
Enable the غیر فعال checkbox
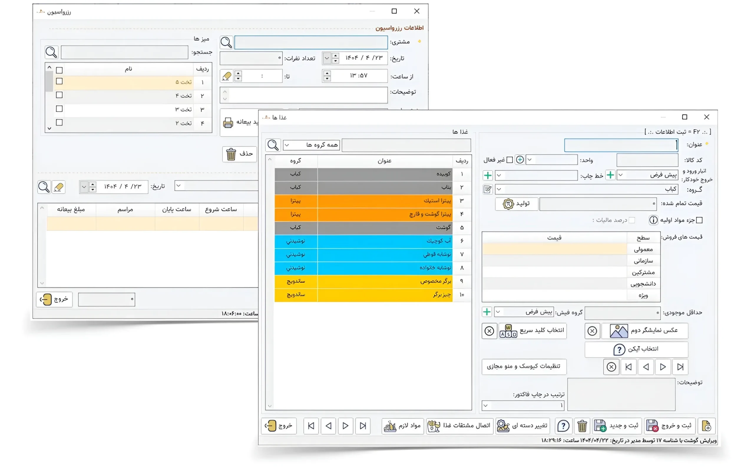[x=510, y=160]
